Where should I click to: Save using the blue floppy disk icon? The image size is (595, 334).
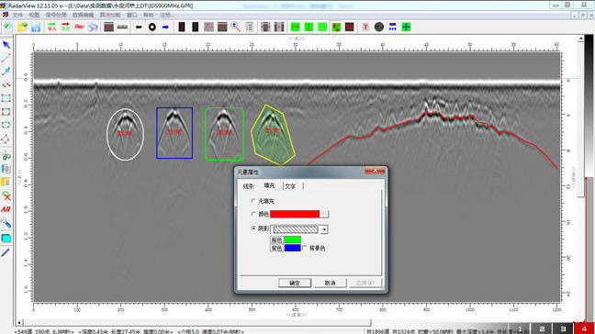tap(36, 27)
